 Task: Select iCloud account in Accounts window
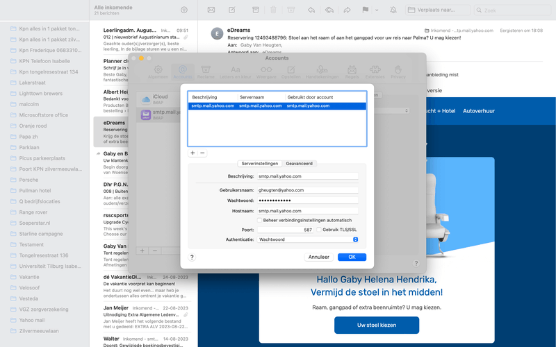click(x=158, y=99)
